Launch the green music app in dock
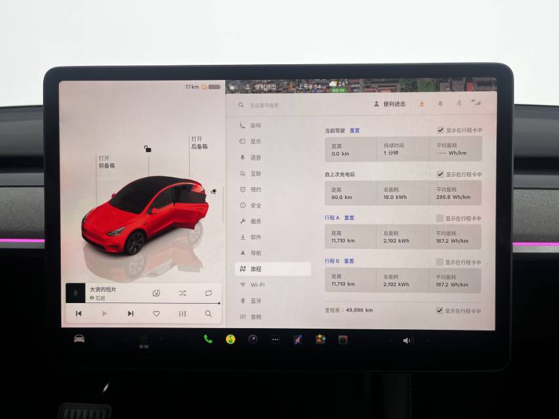Screen dimensions: 559x419 [x=230, y=339]
